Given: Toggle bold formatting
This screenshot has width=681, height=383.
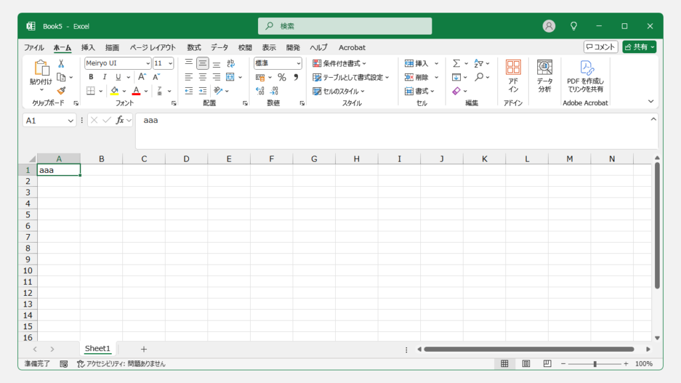Looking at the screenshot, I should pos(91,77).
